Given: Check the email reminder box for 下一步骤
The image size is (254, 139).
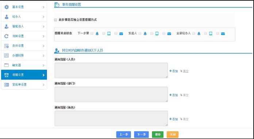Looking at the screenshot, I should pyautogui.click(x=116, y=33).
